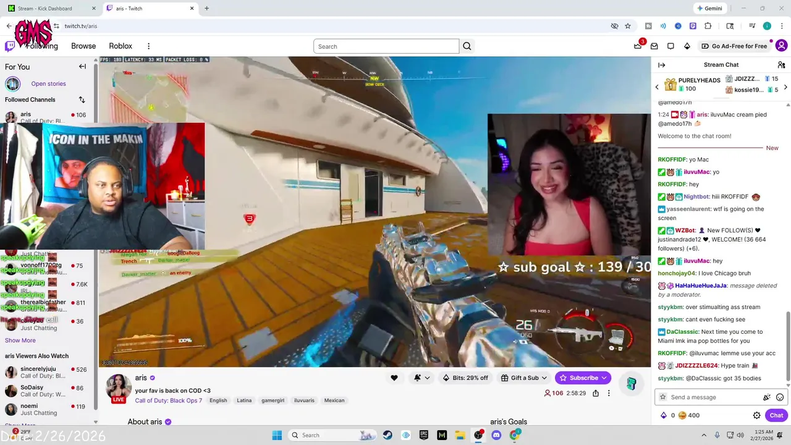Open the Chrome extensions puzzle icon
The image size is (791, 445).
click(708, 26)
